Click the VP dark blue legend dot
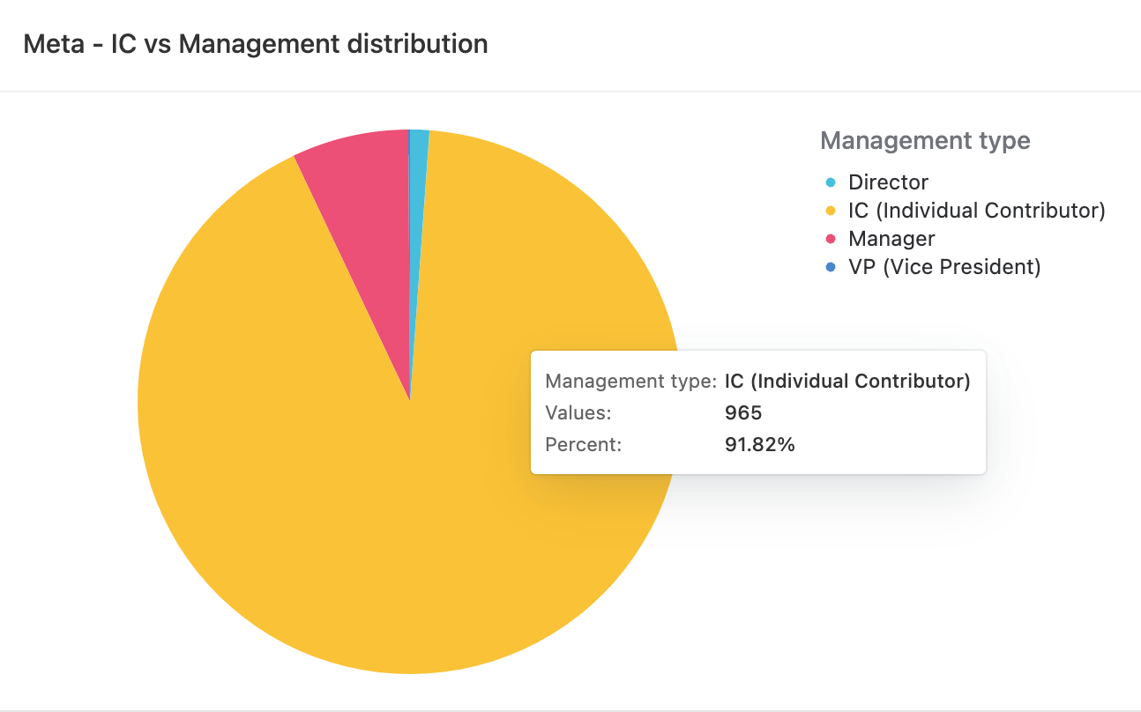 pyautogui.click(x=831, y=267)
